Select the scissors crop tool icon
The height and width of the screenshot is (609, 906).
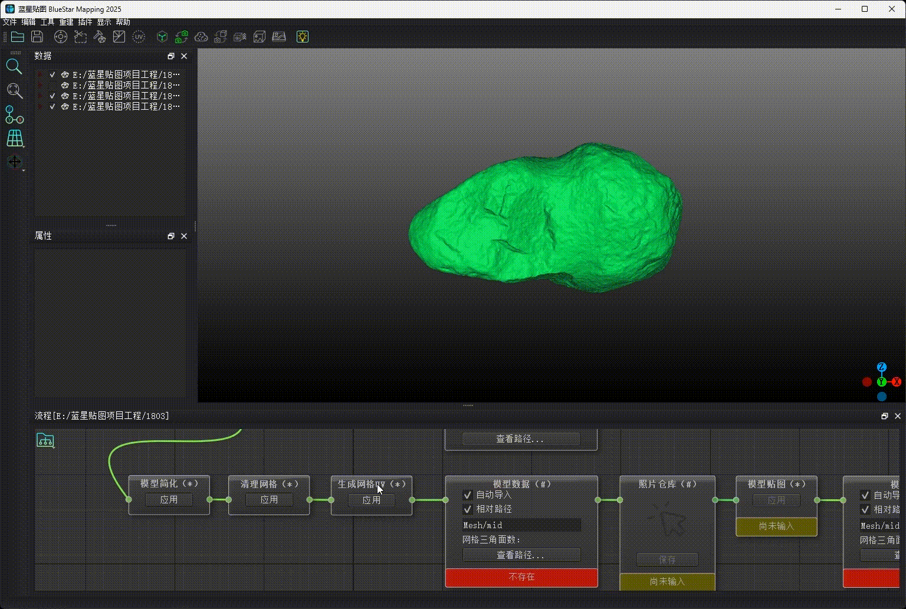pyautogui.click(x=80, y=37)
